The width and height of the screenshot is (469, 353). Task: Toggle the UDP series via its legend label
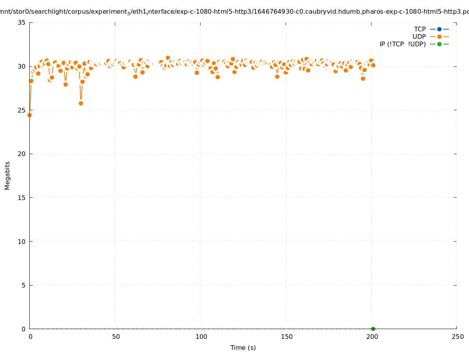(x=419, y=36)
